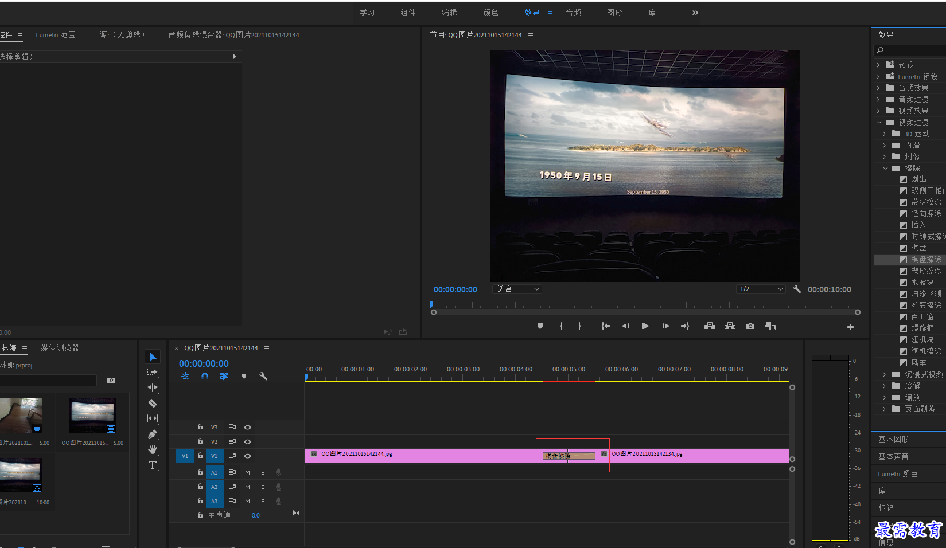Step forward one frame in Program monitor
This screenshot has width=946, height=548.
click(665, 326)
